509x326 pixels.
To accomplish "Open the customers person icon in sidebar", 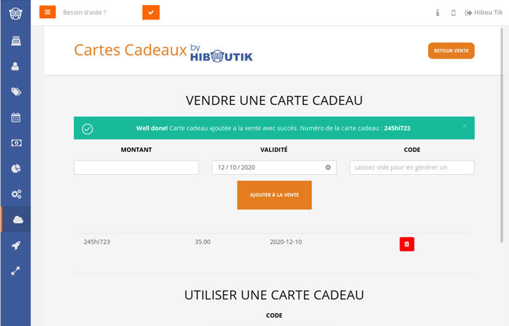I will point(16,67).
